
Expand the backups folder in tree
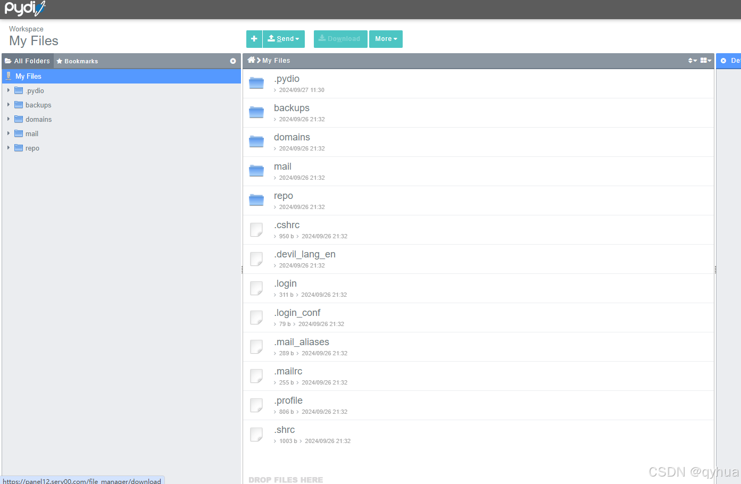pyautogui.click(x=9, y=105)
